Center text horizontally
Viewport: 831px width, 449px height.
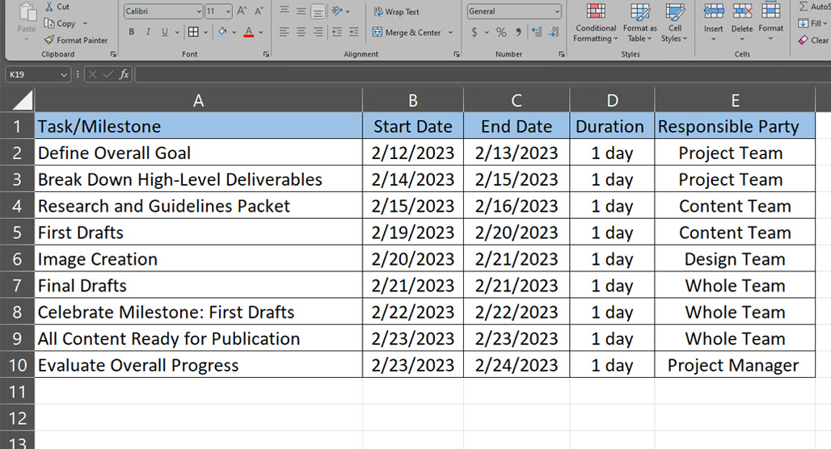(301, 31)
